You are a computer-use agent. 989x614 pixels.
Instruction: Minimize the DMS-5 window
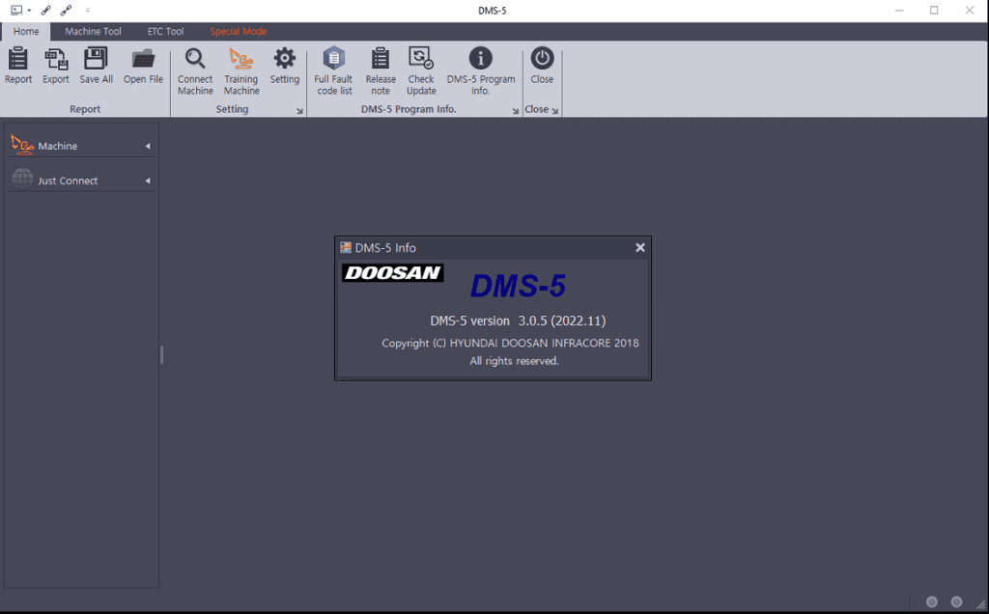[x=899, y=10]
